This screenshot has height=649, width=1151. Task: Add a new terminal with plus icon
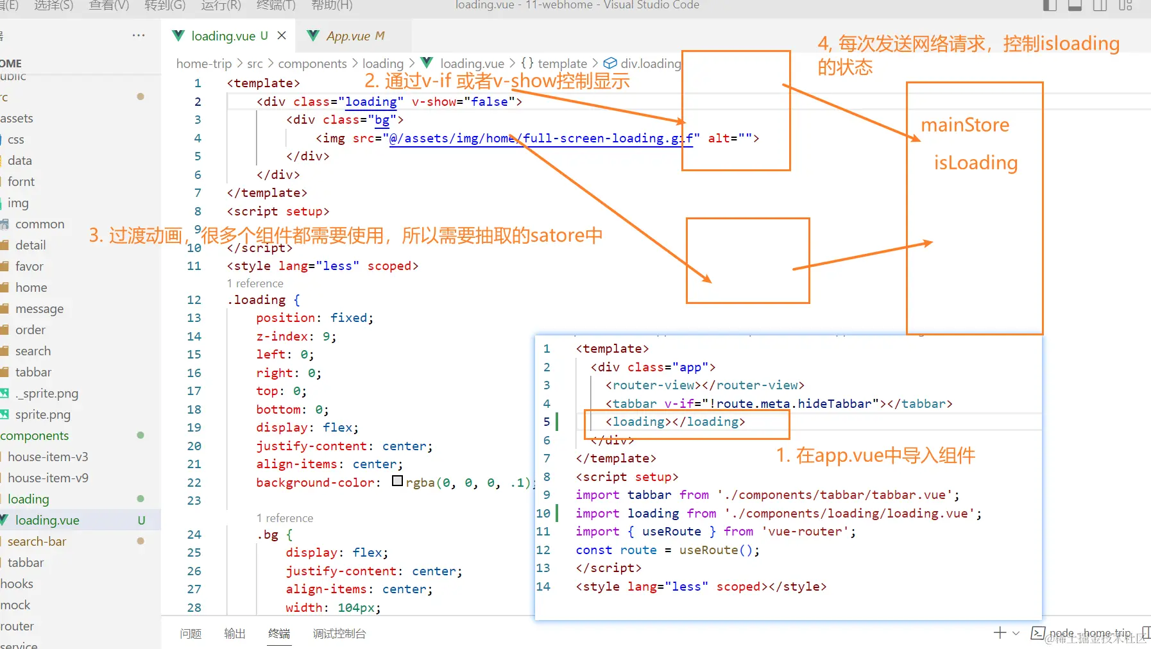pyautogui.click(x=1000, y=633)
